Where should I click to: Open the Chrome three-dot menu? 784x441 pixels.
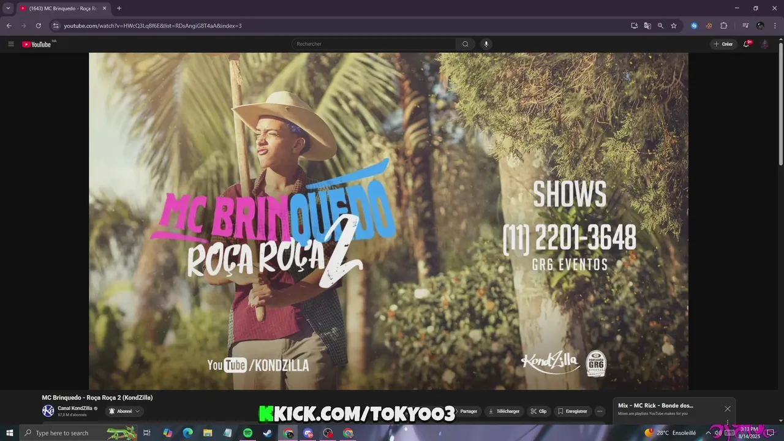[x=775, y=26]
